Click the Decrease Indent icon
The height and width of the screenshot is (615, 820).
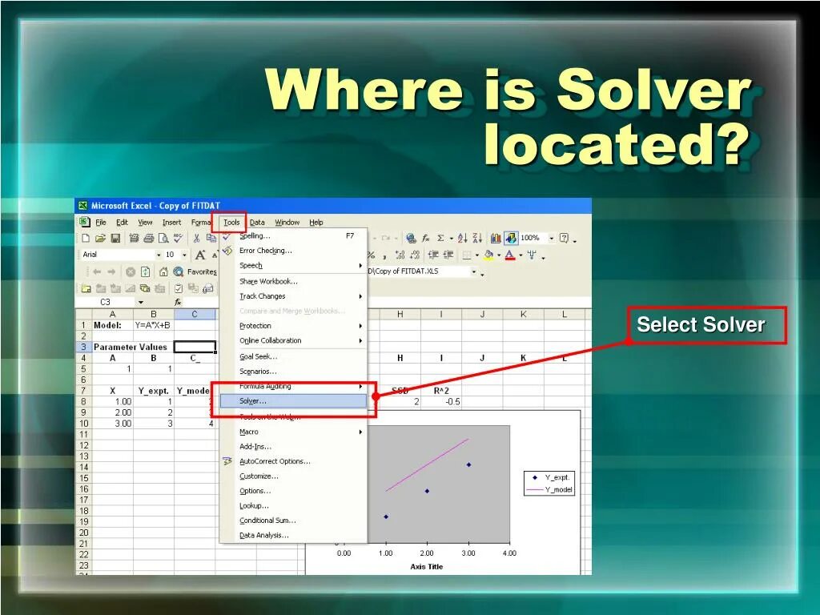click(433, 255)
